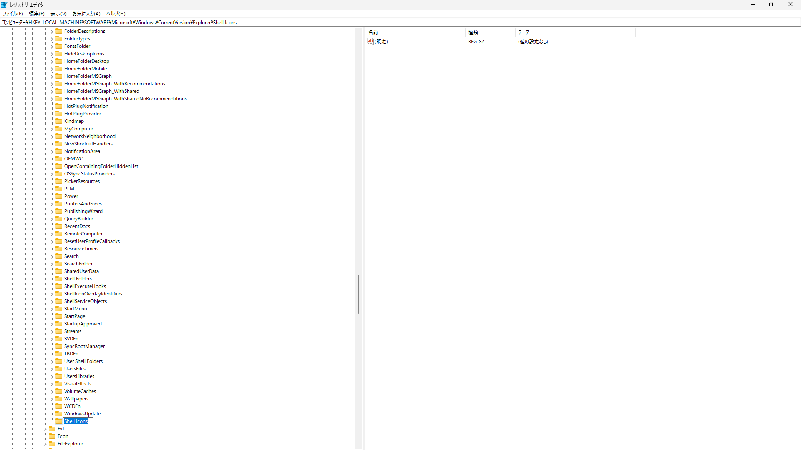Click the RecentDocs folder icon

point(59,226)
